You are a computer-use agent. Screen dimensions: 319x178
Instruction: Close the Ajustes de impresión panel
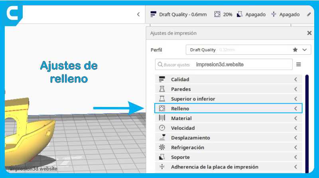(309, 33)
